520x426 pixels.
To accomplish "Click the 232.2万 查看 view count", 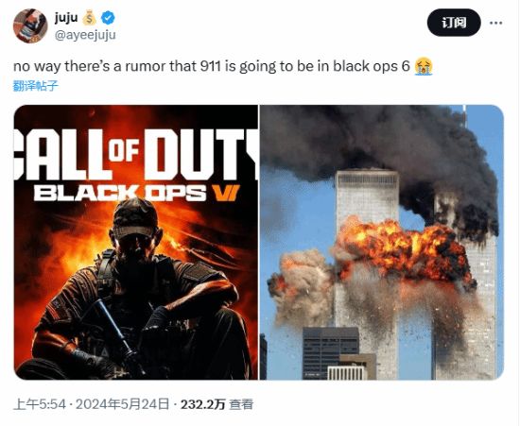I will click(x=217, y=404).
